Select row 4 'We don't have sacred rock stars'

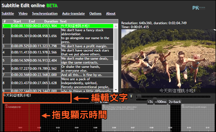tap(58, 52)
